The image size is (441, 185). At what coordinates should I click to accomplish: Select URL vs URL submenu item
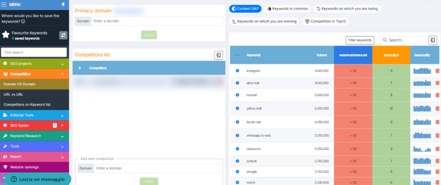[x=34, y=94]
